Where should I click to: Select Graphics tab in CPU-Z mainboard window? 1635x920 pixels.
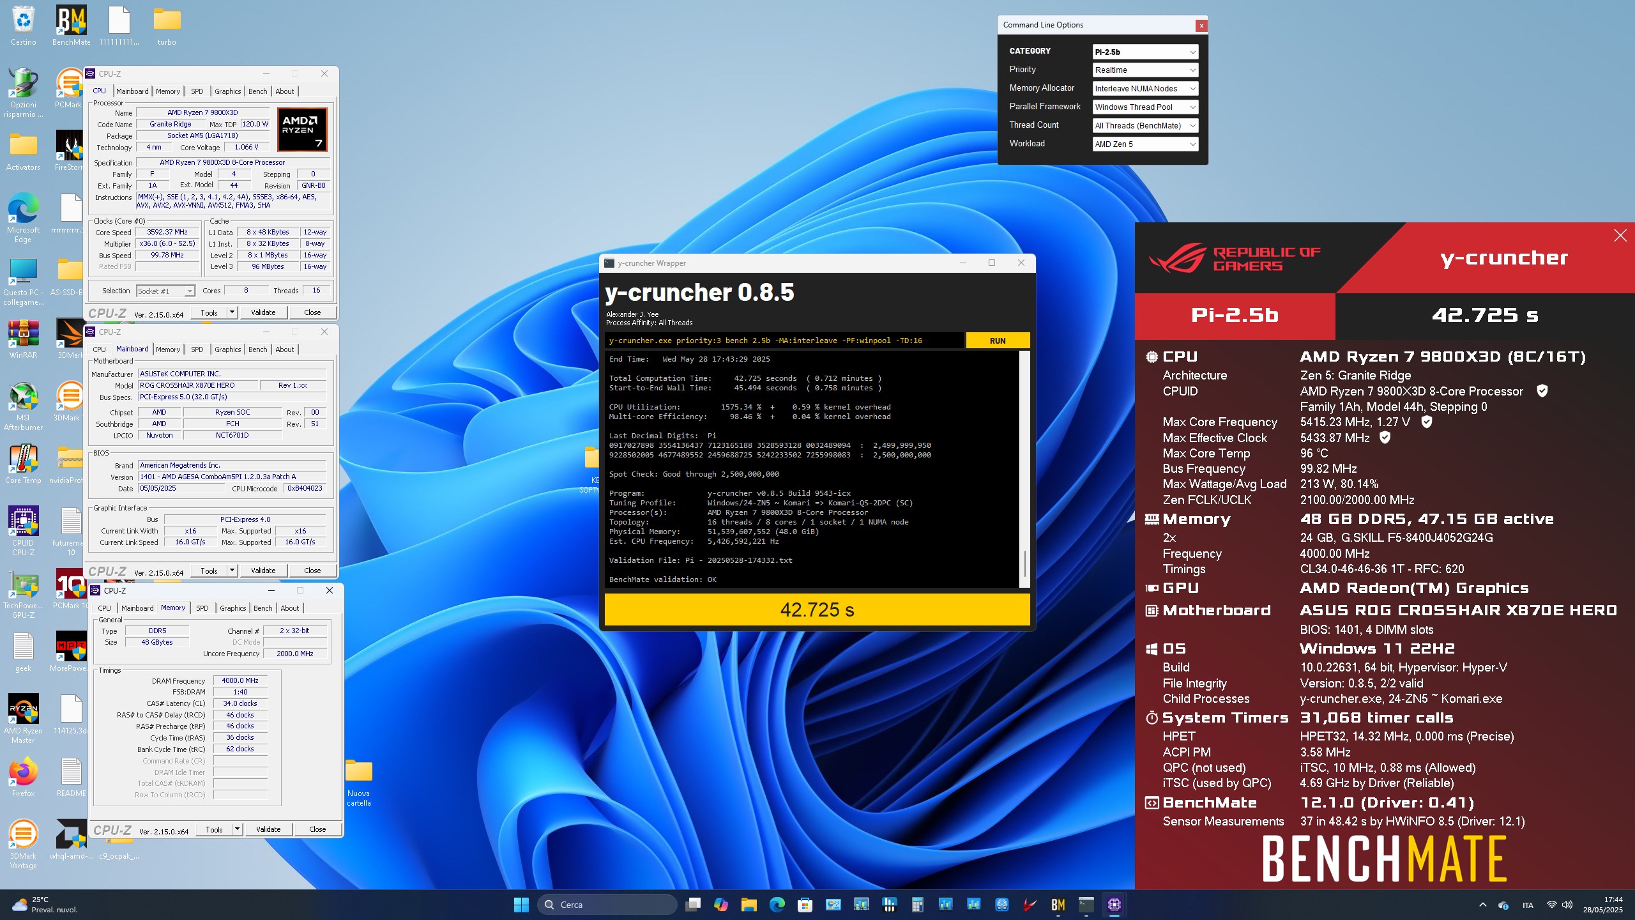[228, 349]
